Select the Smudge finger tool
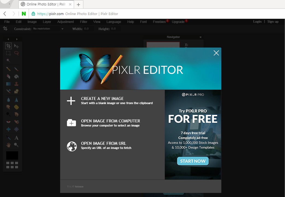 (8, 107)
